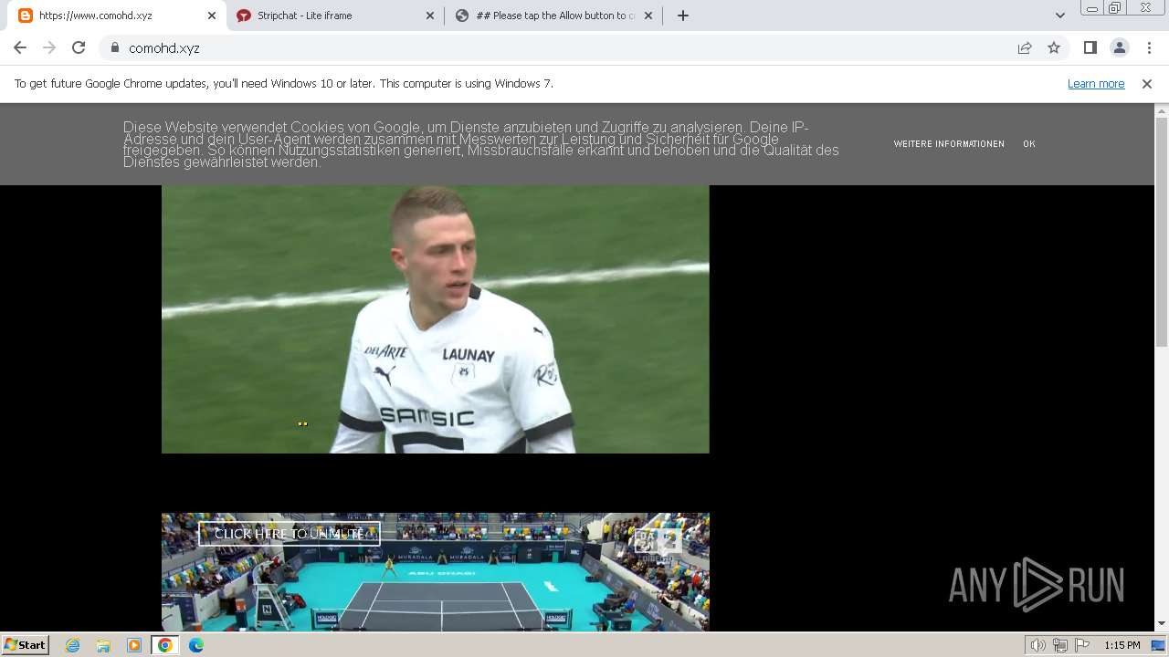Click the page vertical scrollbar thumb

pyautogui.click(x=1162, y=232)
